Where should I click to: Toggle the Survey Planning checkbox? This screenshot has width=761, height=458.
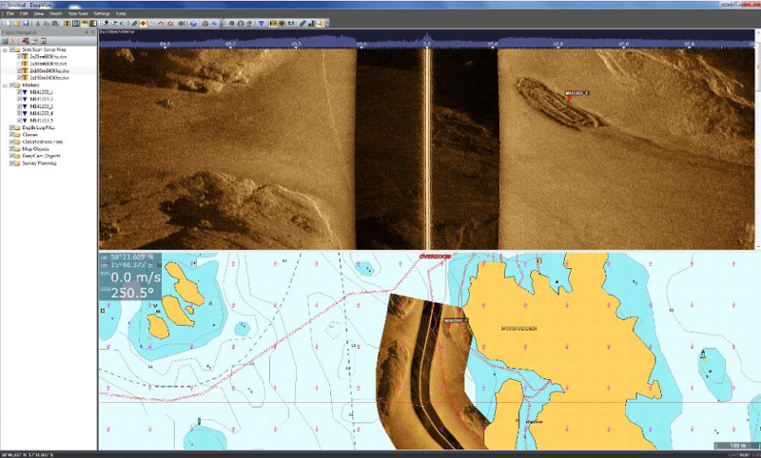tap(11, 163)
